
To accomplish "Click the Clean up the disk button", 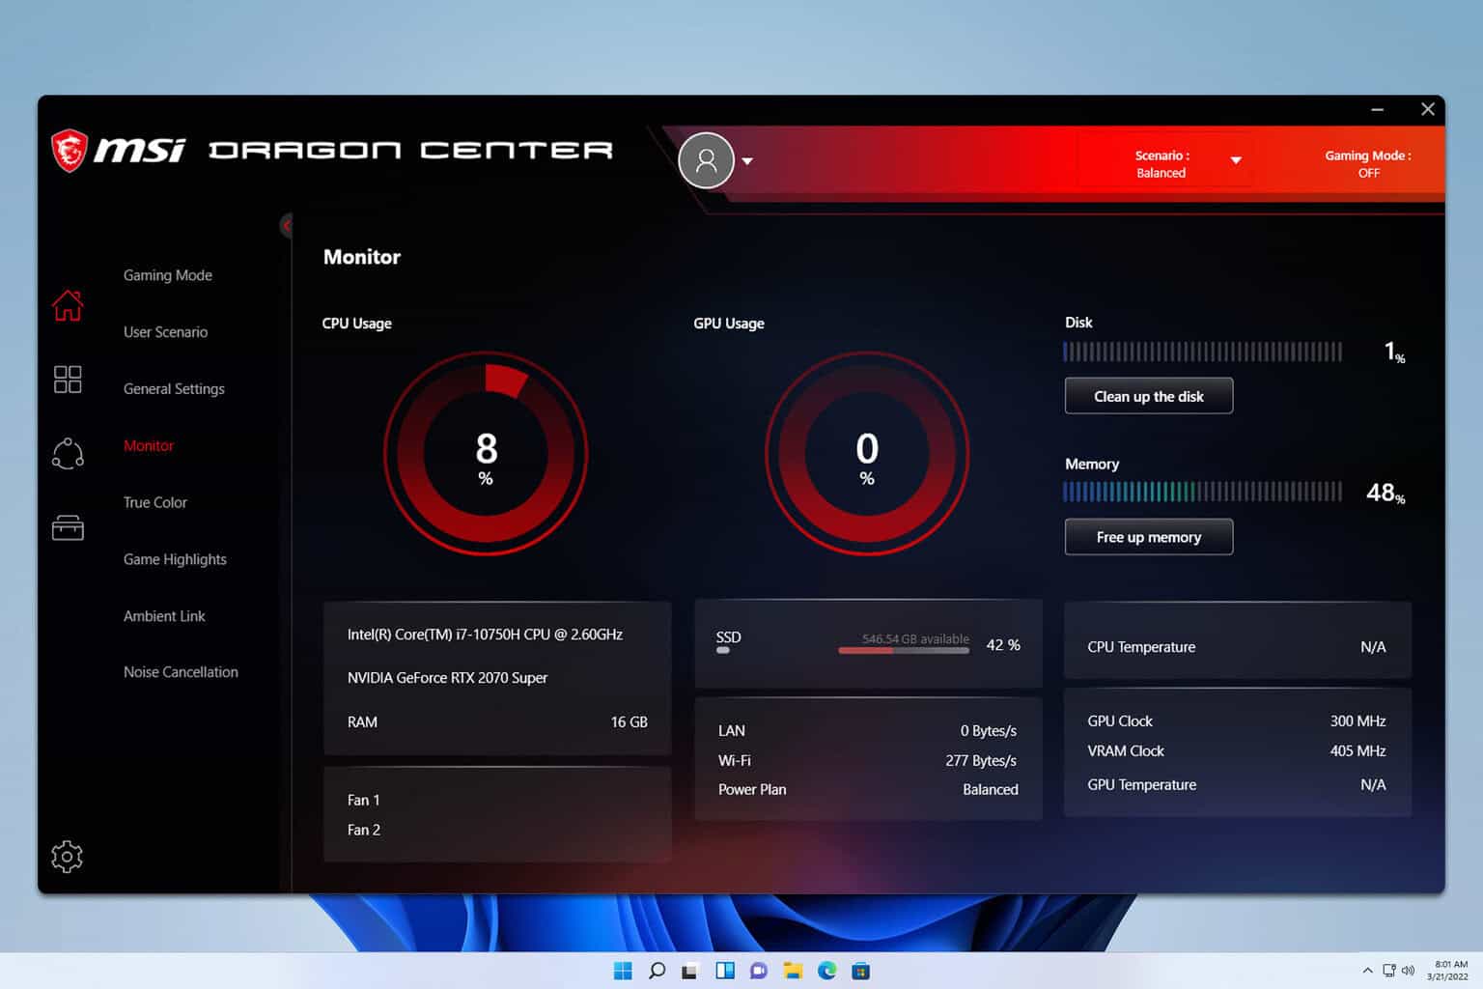I will 1148,396.
